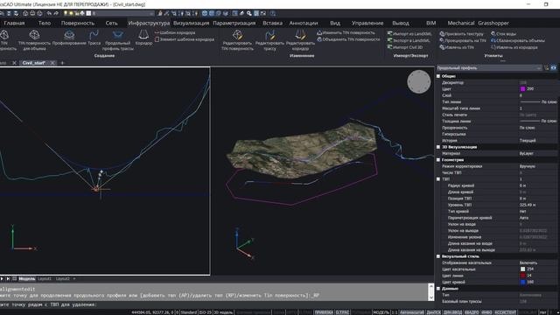Run Импорт Civil 3D
Screen dimensions: 560x315
click(405, 47)
